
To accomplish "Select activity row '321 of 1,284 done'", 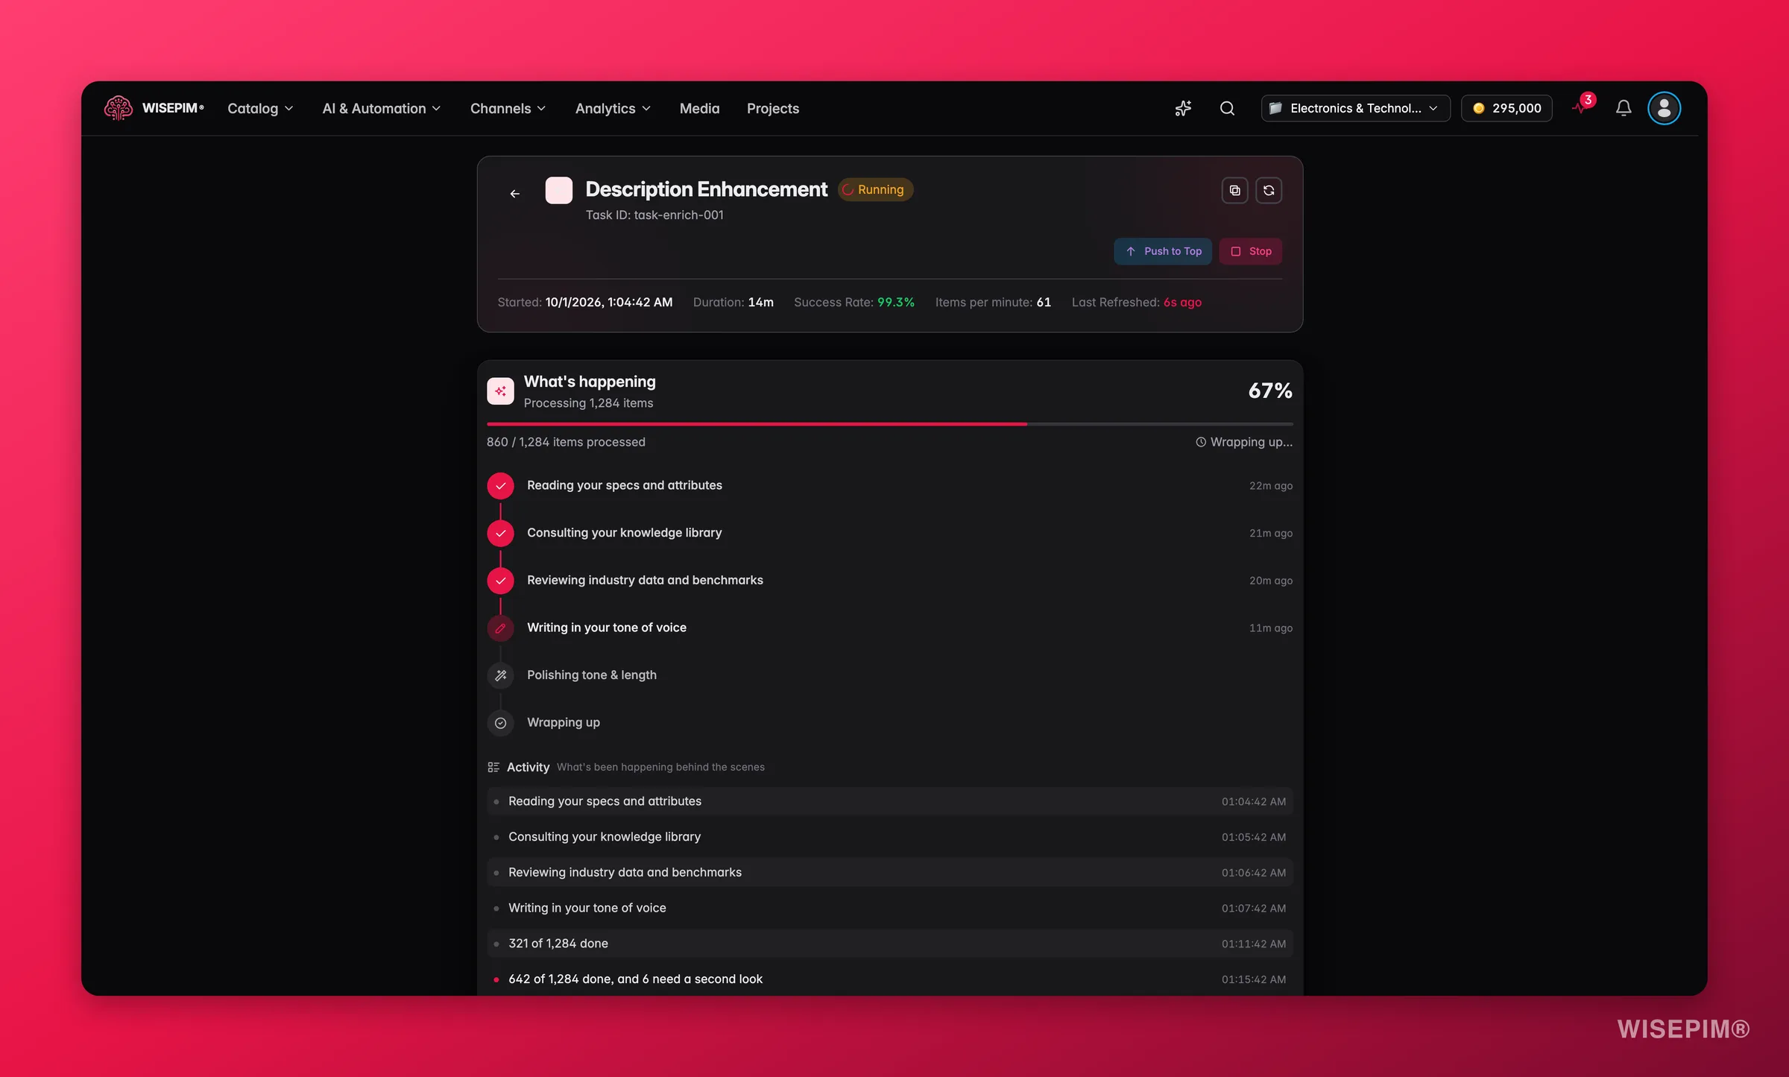I will click(x=889, y=944).
